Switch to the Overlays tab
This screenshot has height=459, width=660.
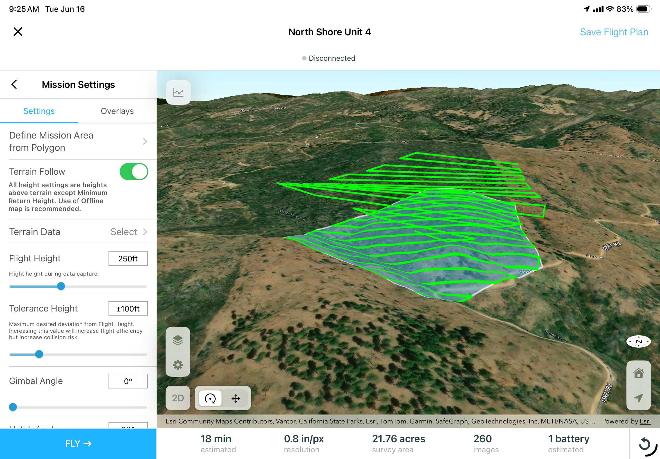click(117, 111)
